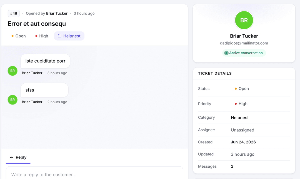The image size is (300, 179).
Task: Click the red priority dot in Ticket Details
Action: tap(236, 104)
